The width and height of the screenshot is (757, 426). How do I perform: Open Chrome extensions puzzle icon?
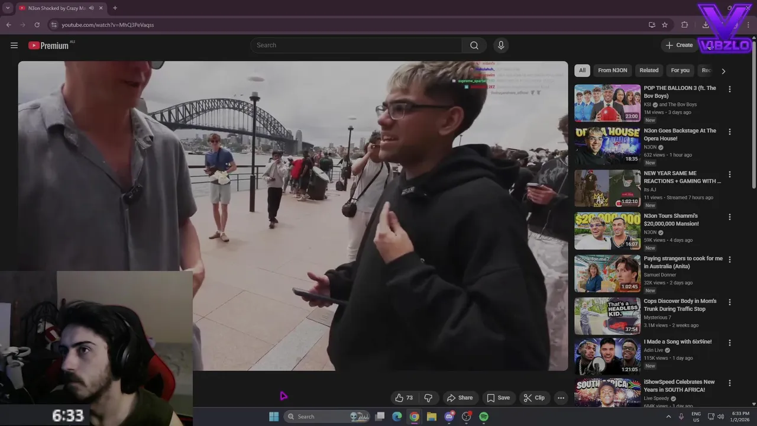pyautogui.click(x=685, y=25)
